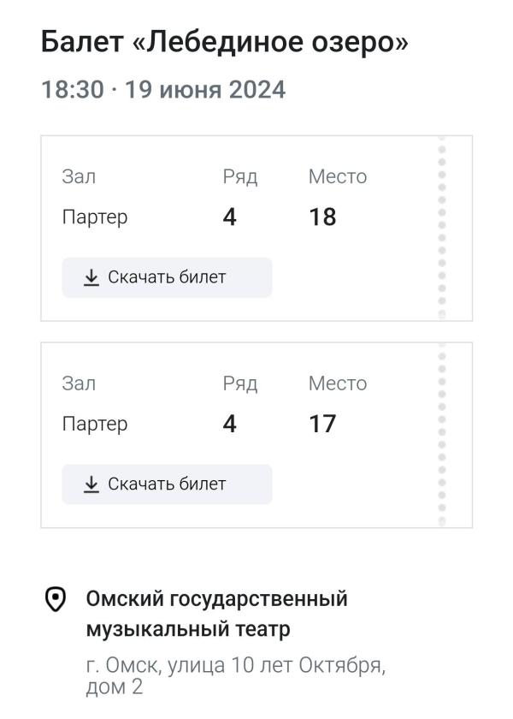Tap Место label in first ticket

coord(338,176)
